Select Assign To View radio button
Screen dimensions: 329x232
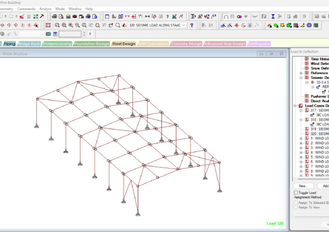pyautogui.click(x=296, y=207)
